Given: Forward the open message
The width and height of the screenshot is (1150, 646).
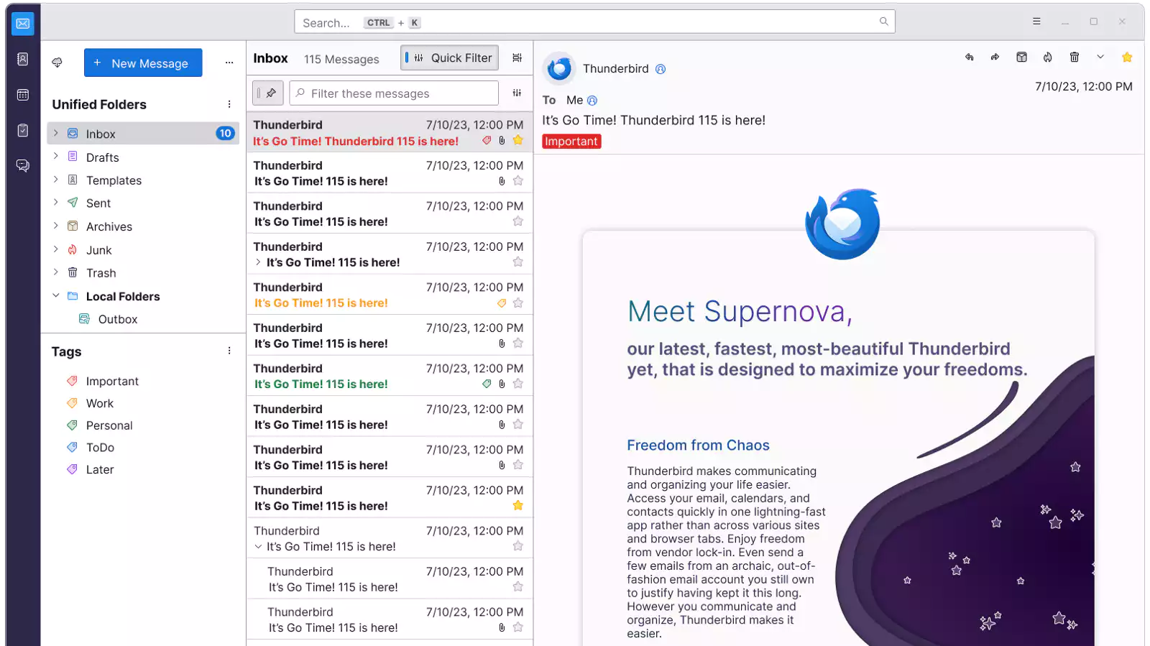Looking at the screenshot, I should click(995, 57).
